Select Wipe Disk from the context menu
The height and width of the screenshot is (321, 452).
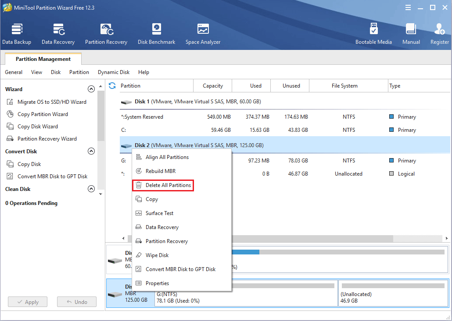click(157, 255)
